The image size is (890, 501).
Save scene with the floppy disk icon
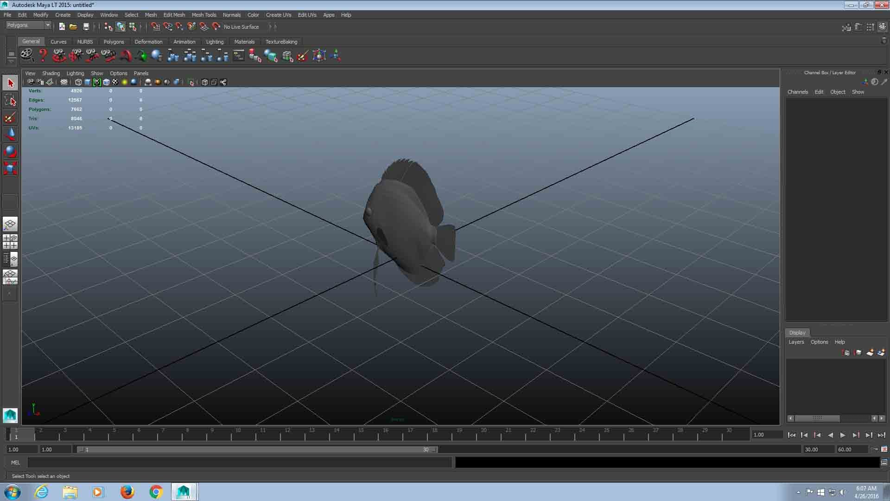pos(86,27)
